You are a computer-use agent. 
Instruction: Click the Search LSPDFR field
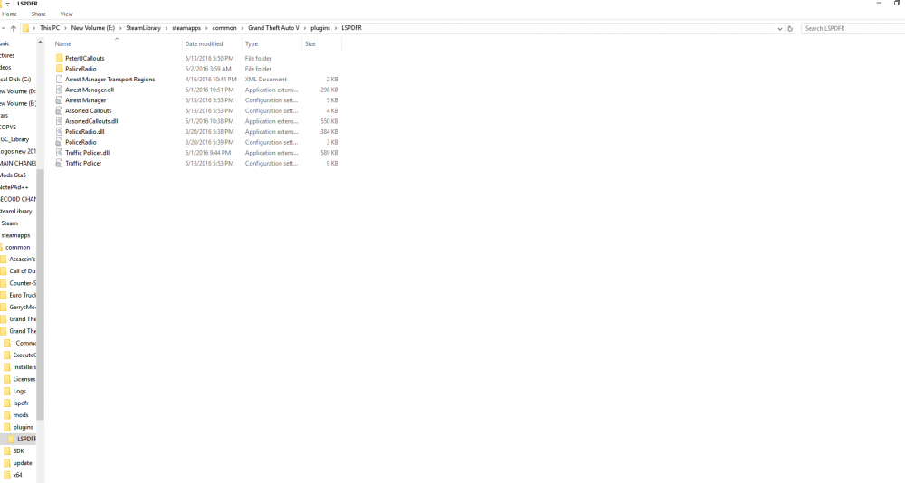coord(853,28)
